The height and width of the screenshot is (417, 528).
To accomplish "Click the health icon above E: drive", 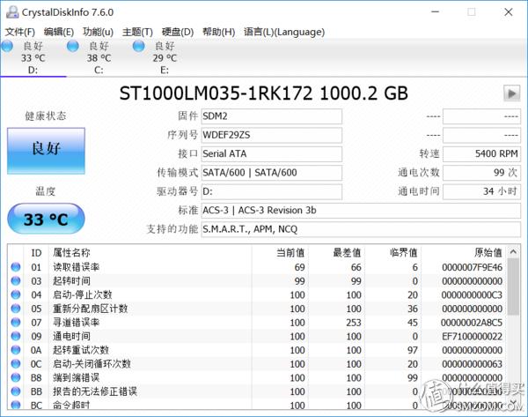I will [138, 46].
